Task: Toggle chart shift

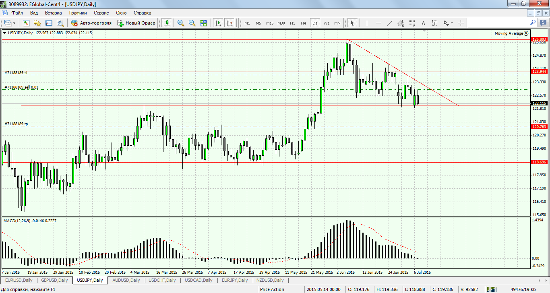Action: [229, 23]
